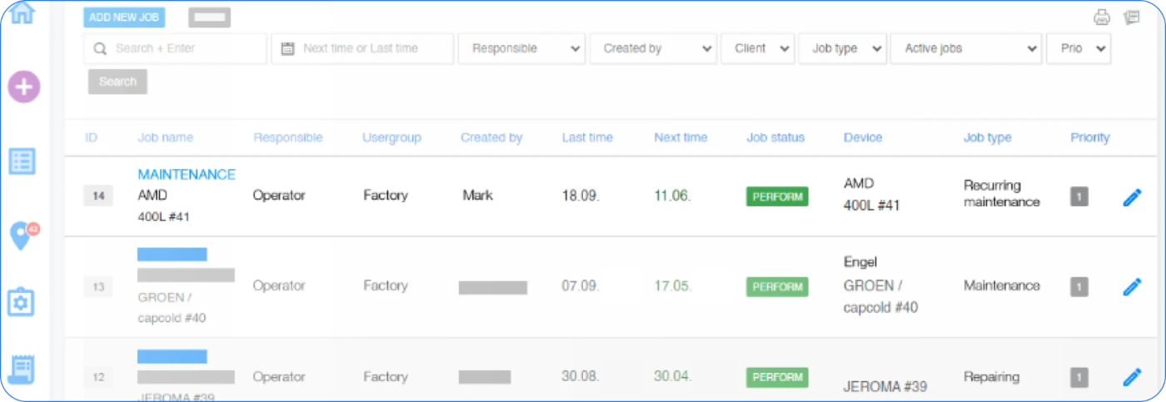The width and height of the screenshot is (1166, 402).
Task: Click next time 30.04.
Action: click(672, 375)
